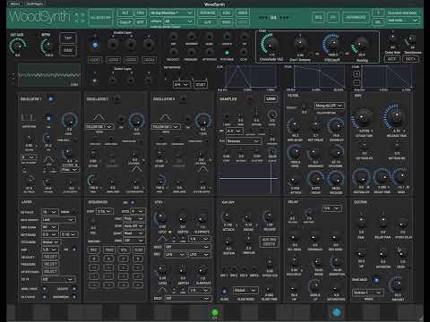Click the BROWSE presets button
Viewport: 430px width, 322px height.
pos(208,13)
